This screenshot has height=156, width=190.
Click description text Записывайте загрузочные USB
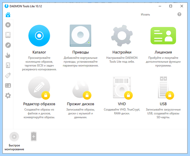tap(163, 114)
